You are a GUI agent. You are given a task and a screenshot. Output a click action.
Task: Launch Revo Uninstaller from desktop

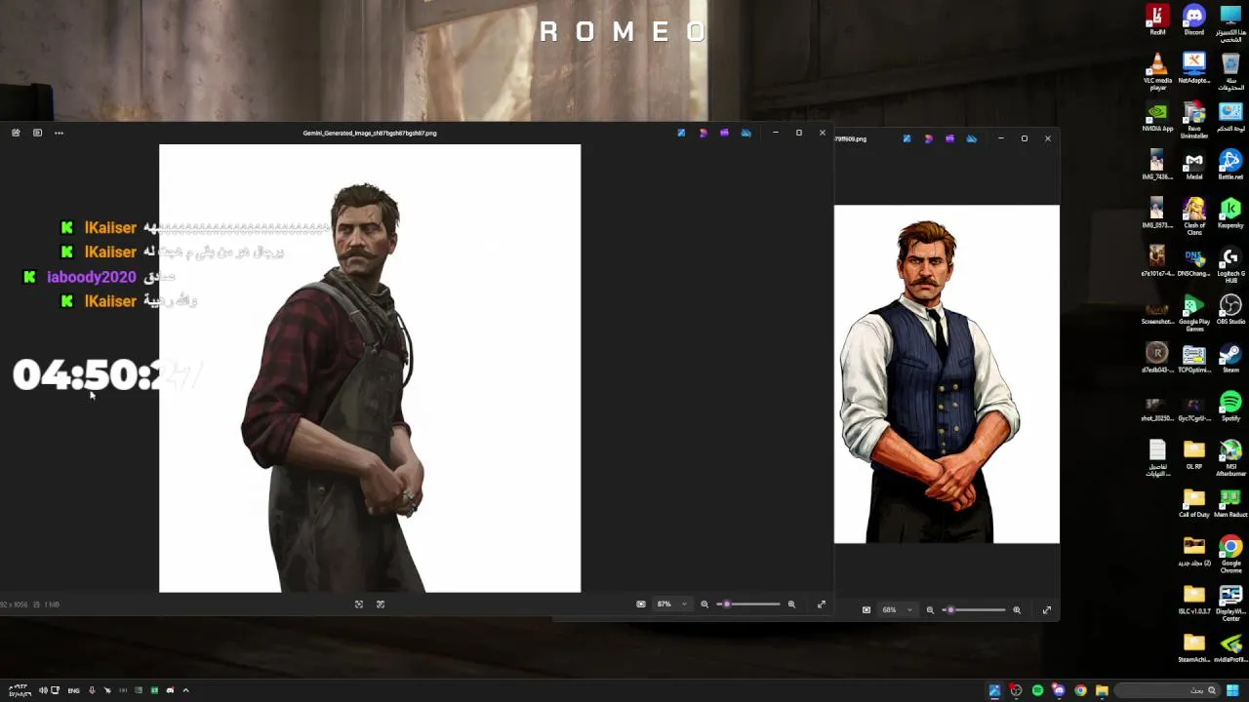tap(1194, 117)
